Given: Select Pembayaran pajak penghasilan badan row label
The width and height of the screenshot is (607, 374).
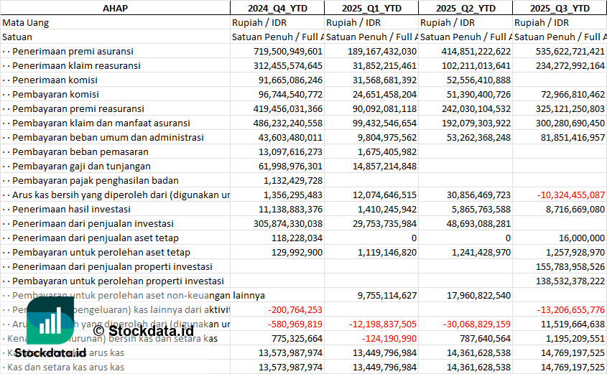Looking at the screenshot, I should click(x=91, y=180).
